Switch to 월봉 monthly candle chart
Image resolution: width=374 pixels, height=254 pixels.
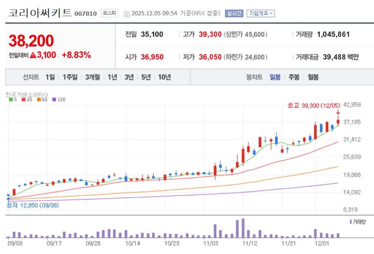313,77
